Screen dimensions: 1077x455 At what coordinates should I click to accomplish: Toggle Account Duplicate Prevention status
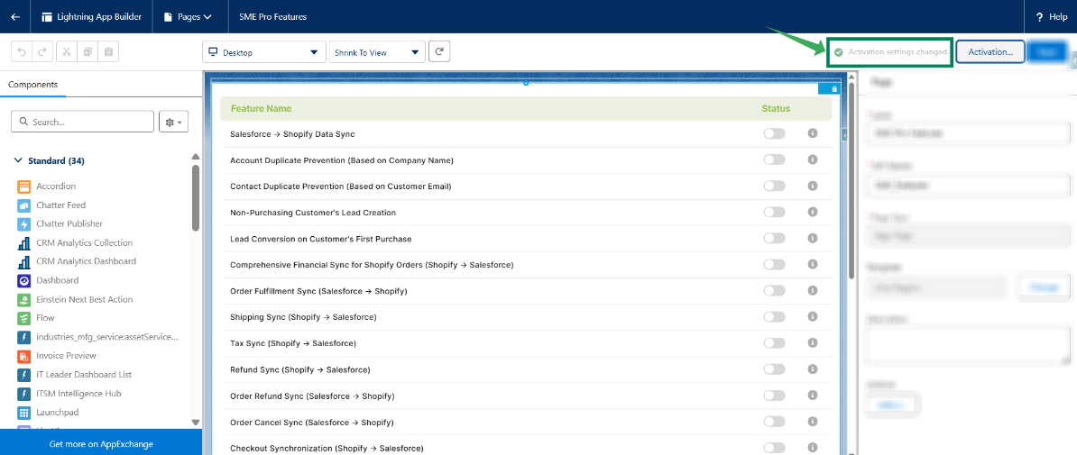point(774,159)
